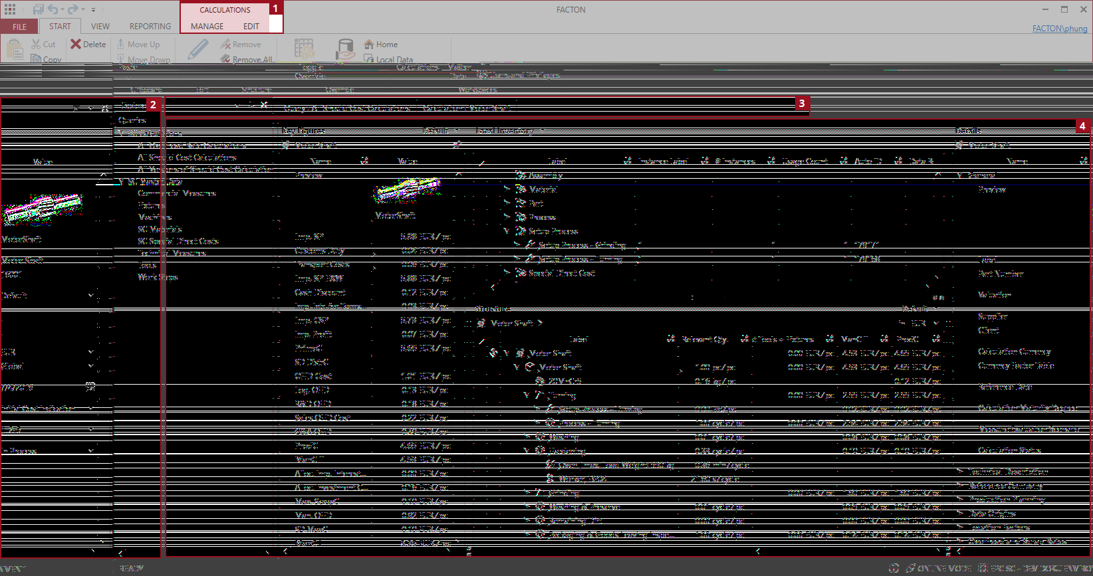Image resolution: width=1093 pixels, height=576 pixels.
Task: Open the REPORTING ribbon tab
Action: point(150,27)
